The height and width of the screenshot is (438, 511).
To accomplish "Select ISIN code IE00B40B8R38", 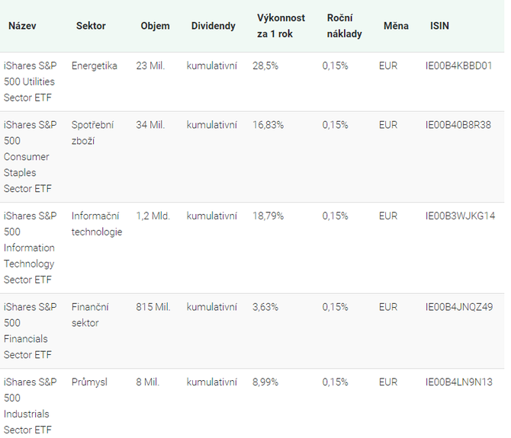I will tap(458, 125).
